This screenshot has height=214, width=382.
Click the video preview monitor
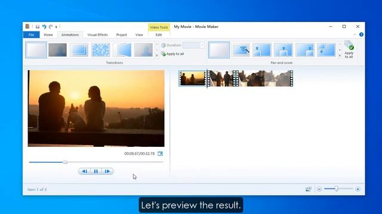point(96,108)
